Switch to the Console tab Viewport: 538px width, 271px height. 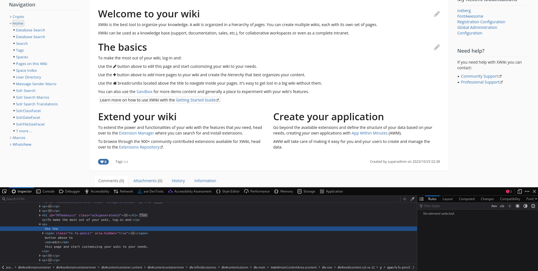coord(45,191)
